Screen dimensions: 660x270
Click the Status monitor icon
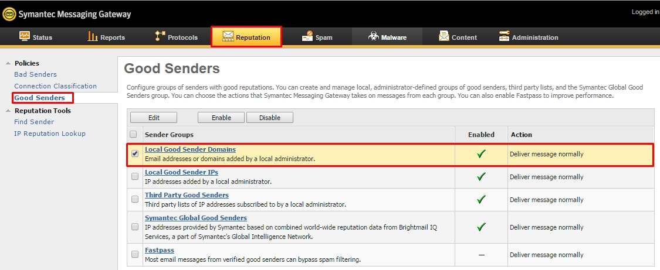25,37
